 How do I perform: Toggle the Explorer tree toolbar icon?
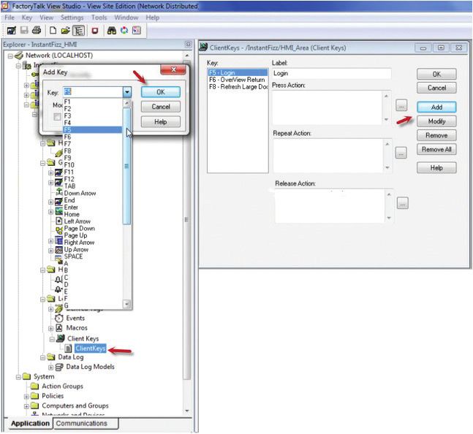click(78, 31)
